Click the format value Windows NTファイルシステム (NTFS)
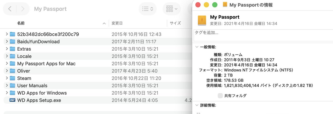 [259, 70]
